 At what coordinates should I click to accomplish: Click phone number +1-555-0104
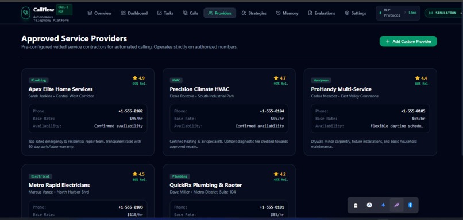tap(272, 111)
